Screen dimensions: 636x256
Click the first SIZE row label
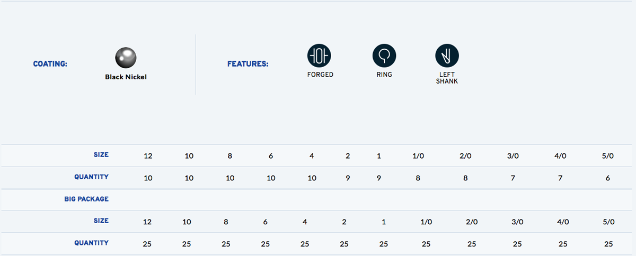click(101, 155)
